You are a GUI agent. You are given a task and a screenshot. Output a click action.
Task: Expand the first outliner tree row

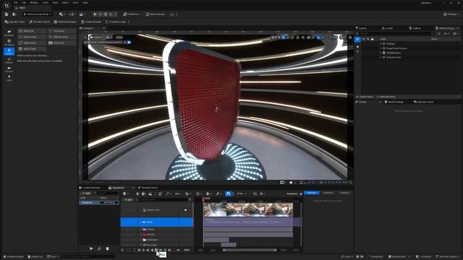pyautogui.click(x=381, y=43)
